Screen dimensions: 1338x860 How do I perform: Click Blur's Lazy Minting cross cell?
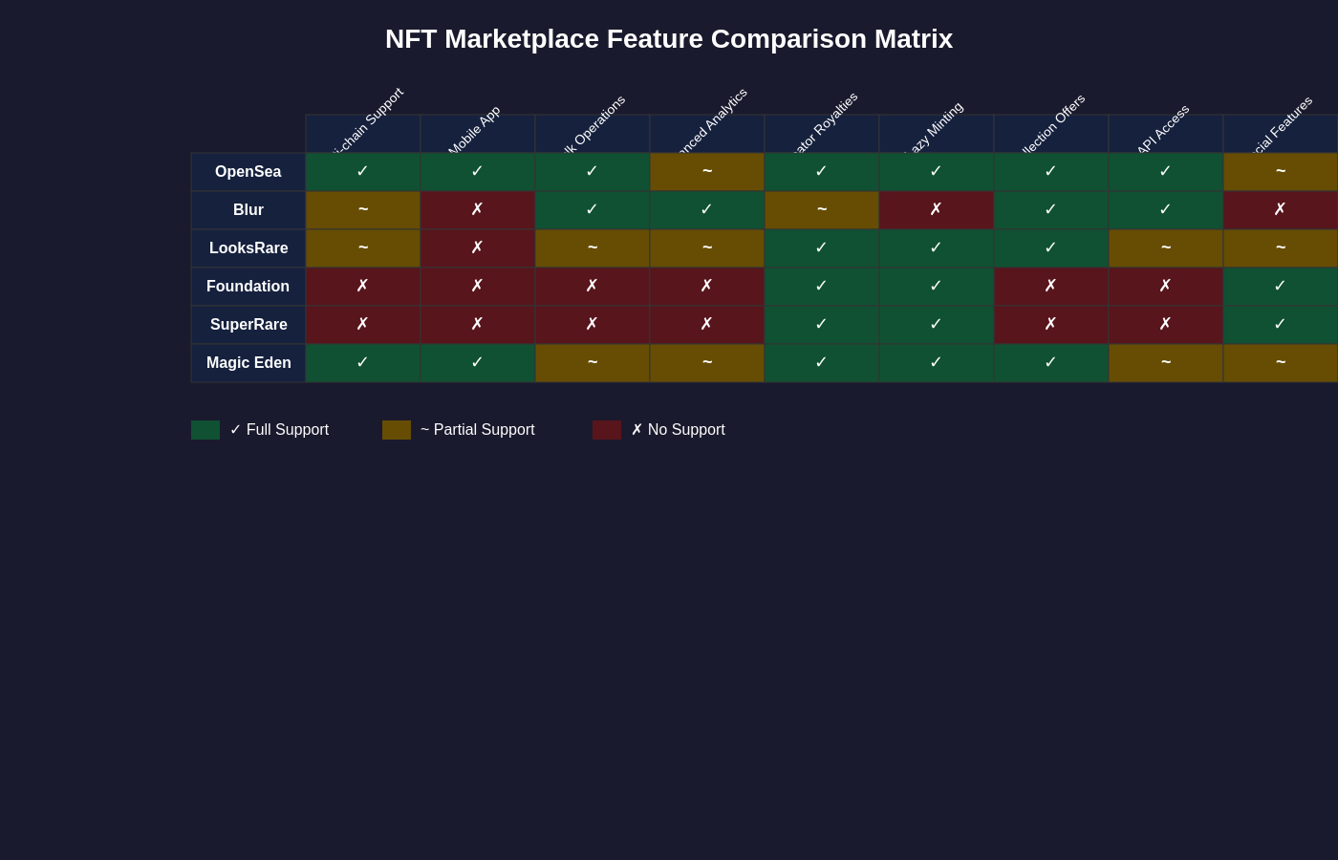[937, 210]
